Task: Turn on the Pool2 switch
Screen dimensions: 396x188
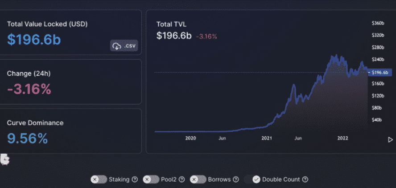Action: tap(151, 180)
